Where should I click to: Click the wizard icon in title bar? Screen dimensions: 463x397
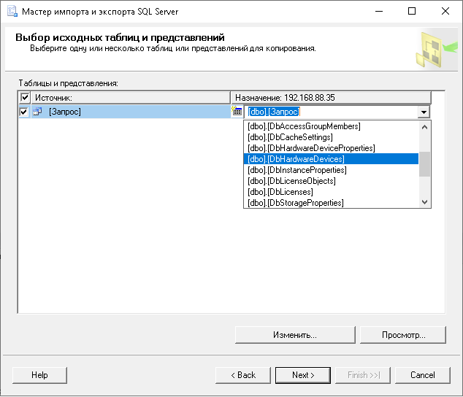tap(10, 12)
